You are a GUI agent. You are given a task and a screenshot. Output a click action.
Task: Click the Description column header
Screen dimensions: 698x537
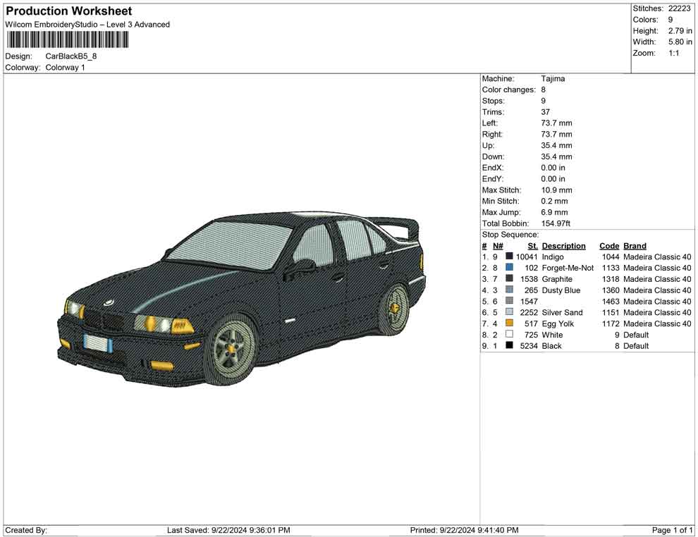[563, 246]
